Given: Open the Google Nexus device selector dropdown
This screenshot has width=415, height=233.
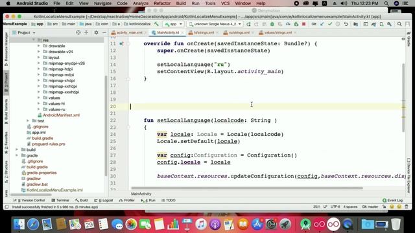Looking at the screenshot, I should coord(215,24).
